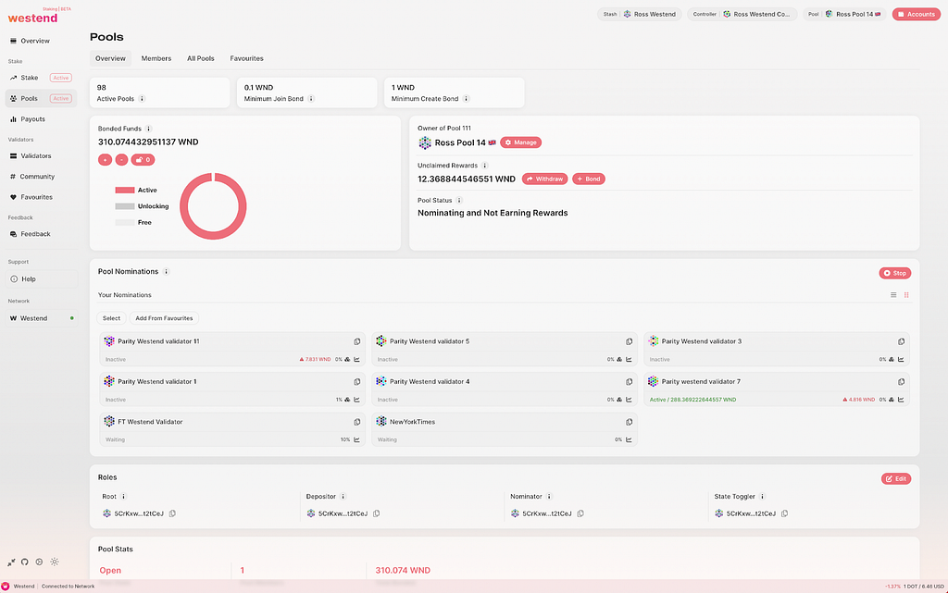The image size is (948, 593).
Task: Copy address of Parity Westend validator 11
Action: tap(356, 341)
